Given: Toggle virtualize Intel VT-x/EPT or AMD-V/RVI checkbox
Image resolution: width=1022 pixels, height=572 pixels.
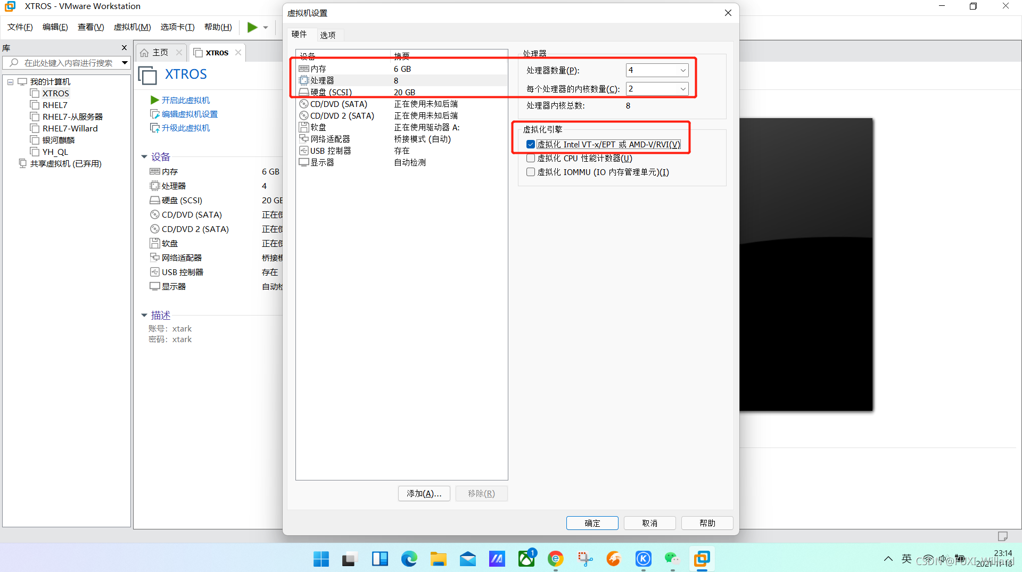Looking at the screenshot, I should point(531,144).
